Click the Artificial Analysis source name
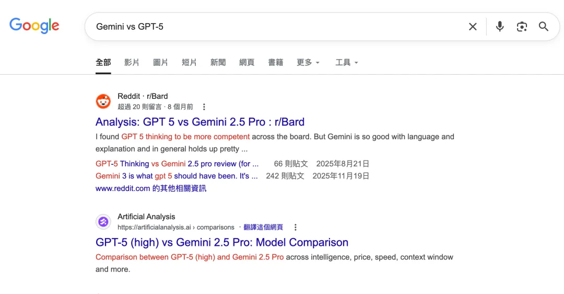This screenshot has height=294, width=564. click(x=146, y=217)
